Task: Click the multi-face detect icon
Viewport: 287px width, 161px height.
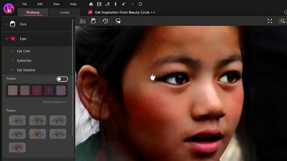Action: coord(83,21)
